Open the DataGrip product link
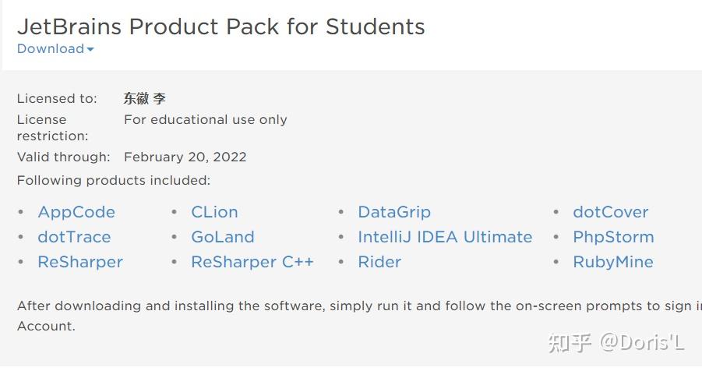 coord(394,212)
